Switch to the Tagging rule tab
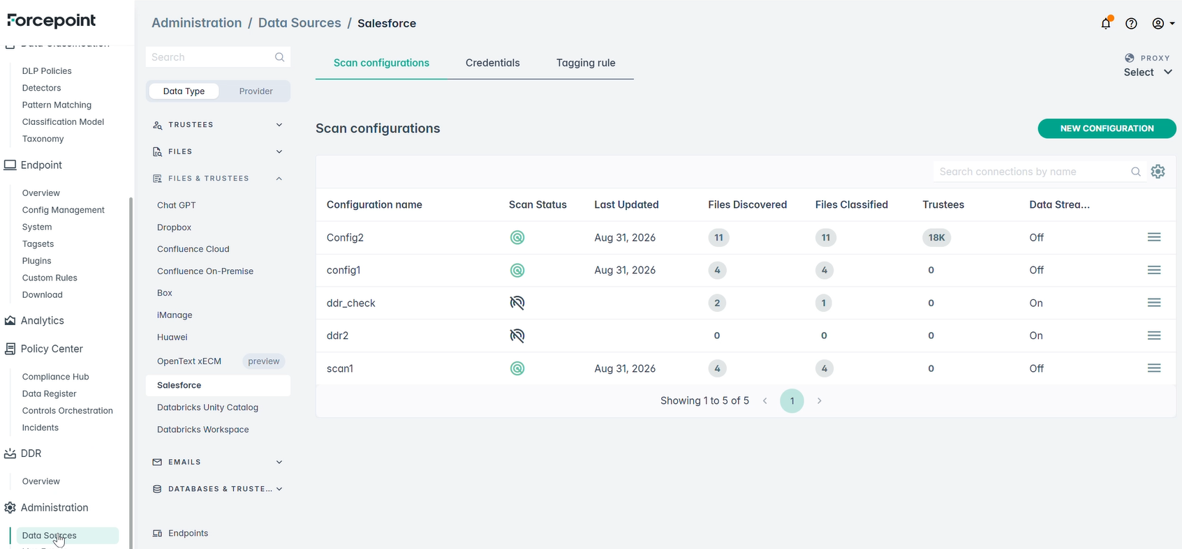This screenshot has width=1182, height=549. click(x=586, y=63)
